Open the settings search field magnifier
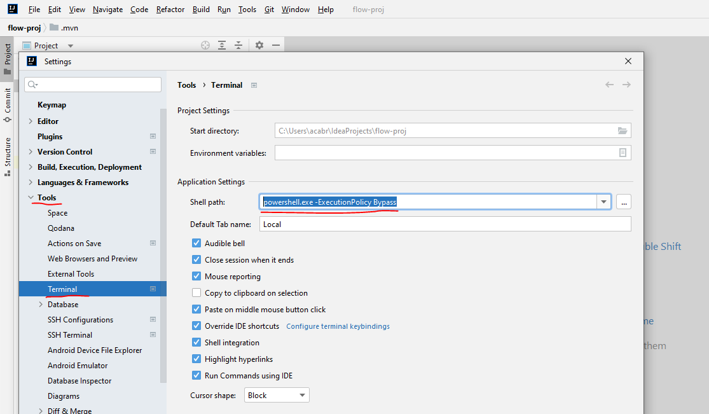The image size is (709, 414). point(31,83)
